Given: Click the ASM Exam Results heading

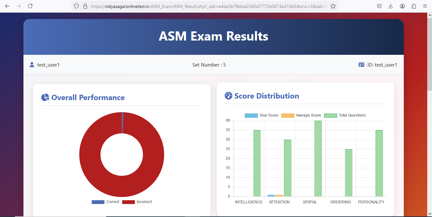Looking at the screenshot, I should point(213,36).
